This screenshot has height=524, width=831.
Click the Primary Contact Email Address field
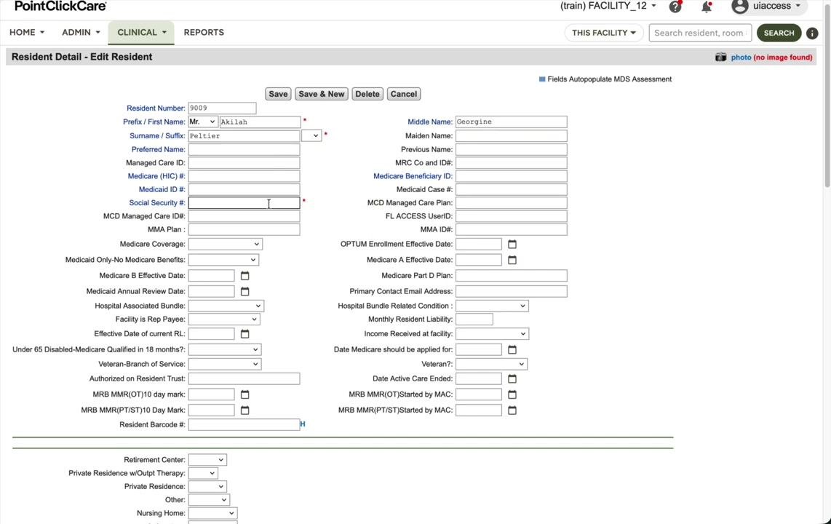[512, 291]
